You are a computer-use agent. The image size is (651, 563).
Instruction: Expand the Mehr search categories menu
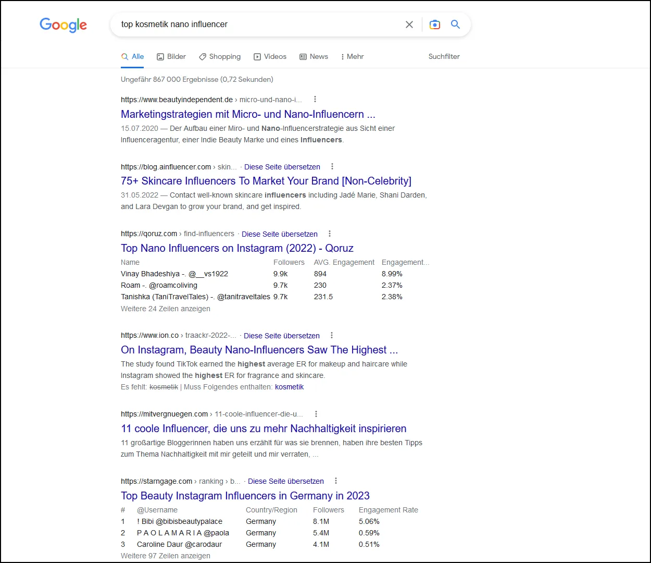(x=352, y=57)
